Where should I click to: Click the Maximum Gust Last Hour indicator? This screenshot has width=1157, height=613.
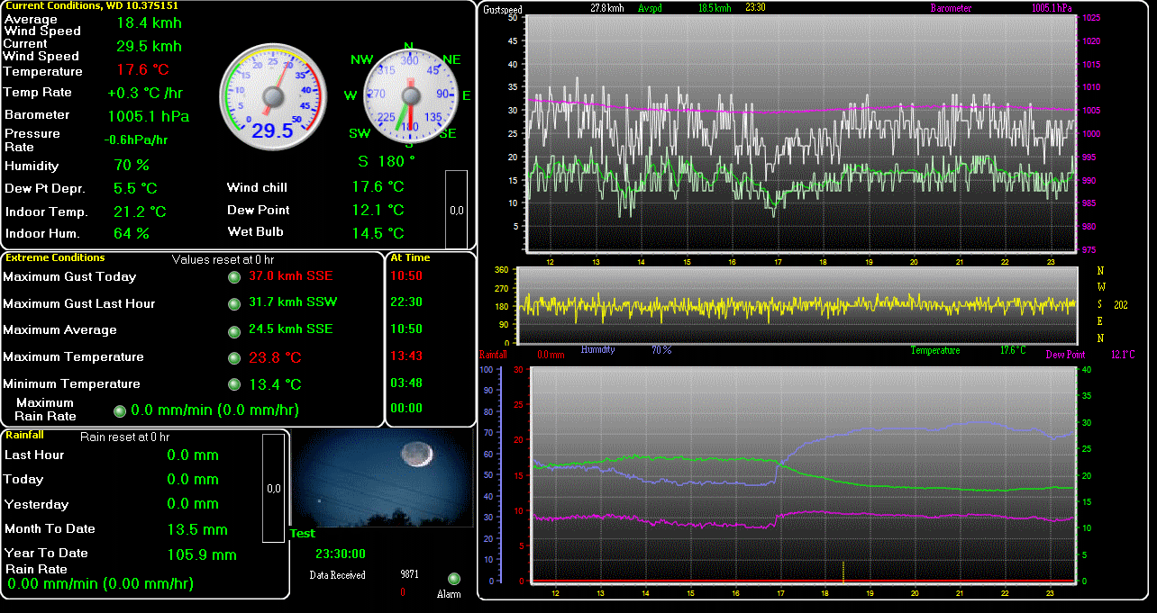pos(234,303)
